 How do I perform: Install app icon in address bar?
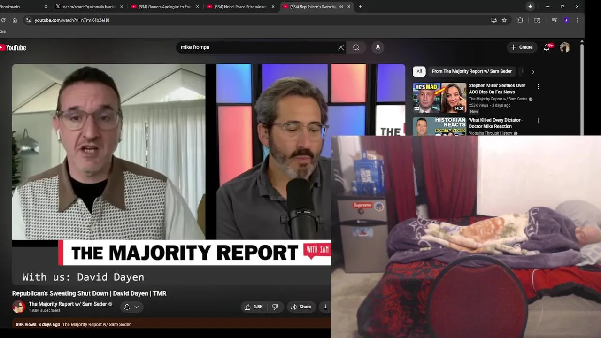point(493,20)
